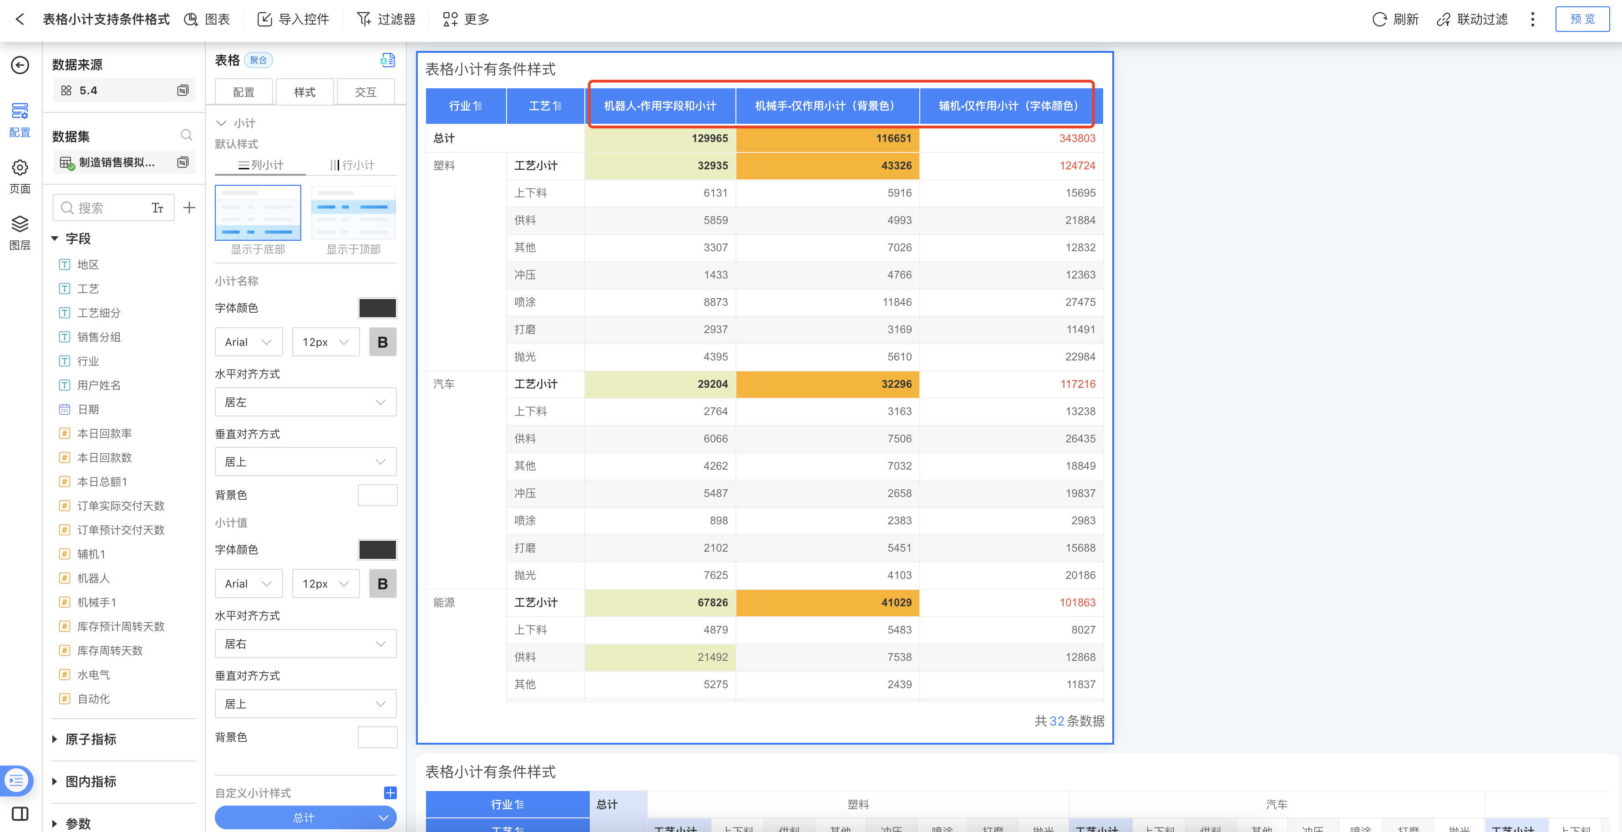Click the 刷新 refresh icon

click(x=1379, y=19)
